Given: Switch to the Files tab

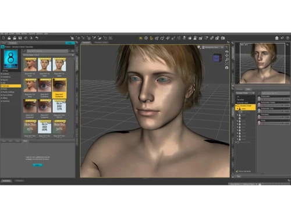Looking at the screenshot, I should (x=4, y=43).
